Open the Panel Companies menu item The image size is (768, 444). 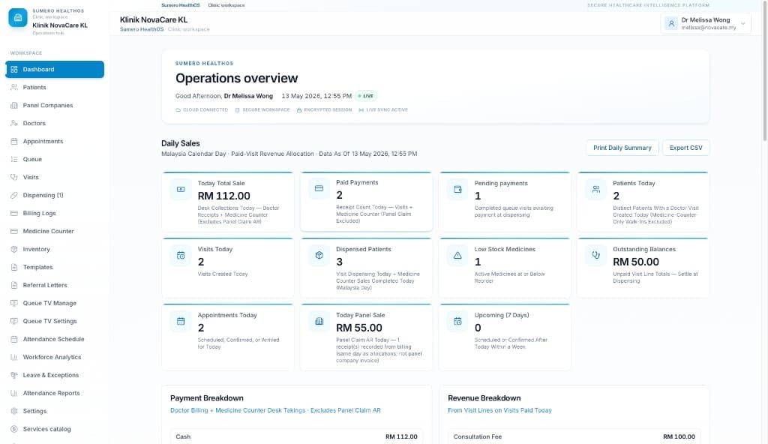pyautogui.click(x=55, y=105)
